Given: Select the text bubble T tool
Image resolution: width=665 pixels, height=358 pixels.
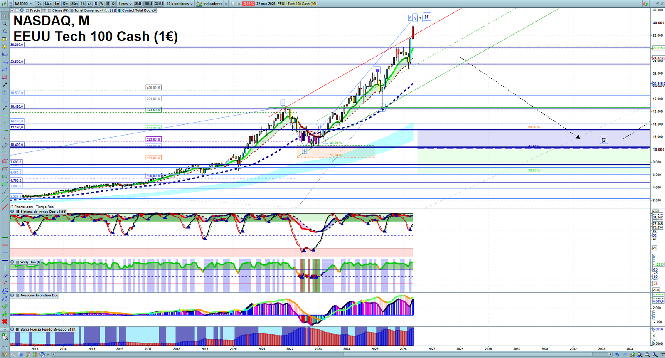Looking at the screenshot, I should point(5,100).
